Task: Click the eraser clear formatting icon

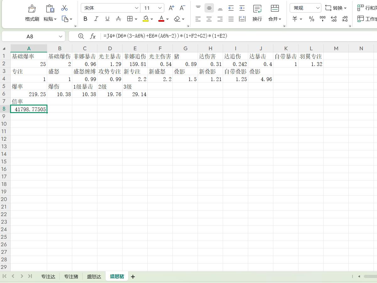Action: (x=177, y=19)
